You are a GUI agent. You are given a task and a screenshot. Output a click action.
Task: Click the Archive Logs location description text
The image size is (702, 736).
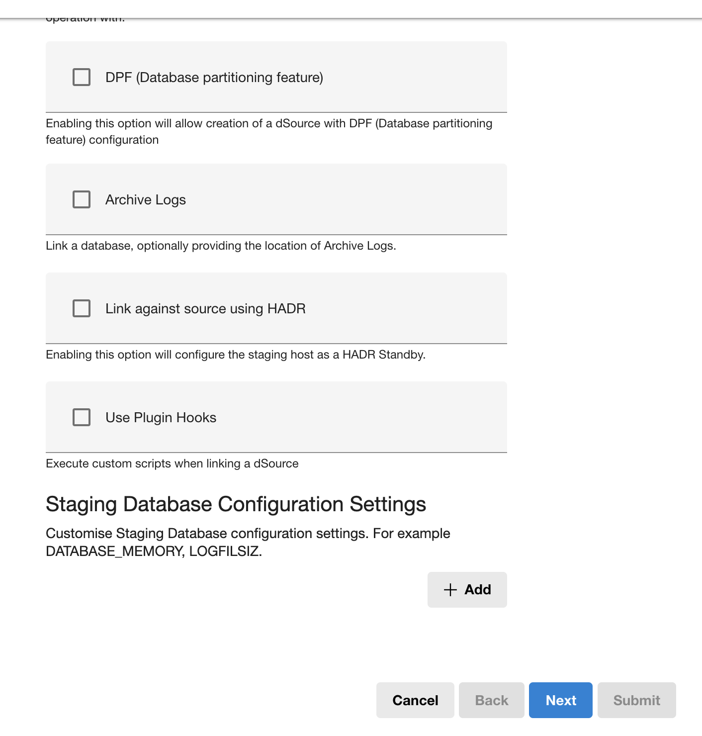click(221, 246)
